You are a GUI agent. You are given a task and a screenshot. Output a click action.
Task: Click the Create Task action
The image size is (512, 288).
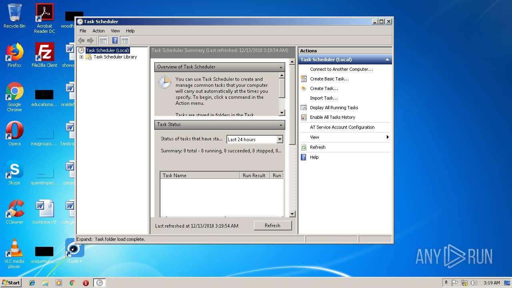point(324,88)
